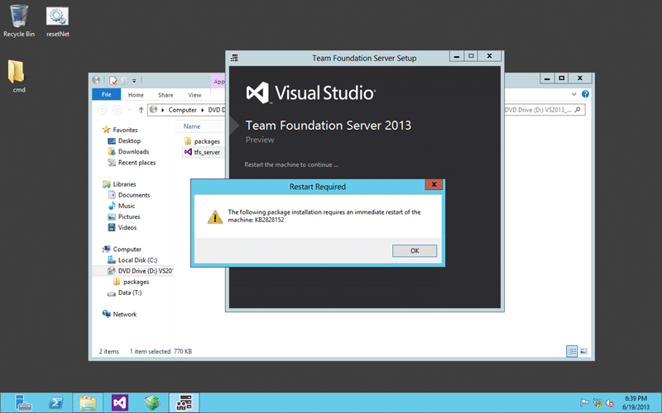This screenshot has width=662, height=413.
Task: Click Explorer's Up one level arrow
Action: coord(141,110)
